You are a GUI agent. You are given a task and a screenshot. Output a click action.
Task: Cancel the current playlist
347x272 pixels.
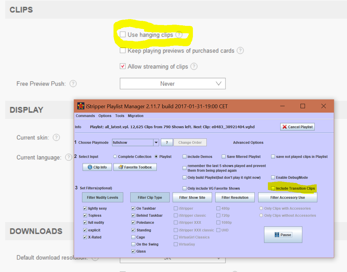pos(297,127)
